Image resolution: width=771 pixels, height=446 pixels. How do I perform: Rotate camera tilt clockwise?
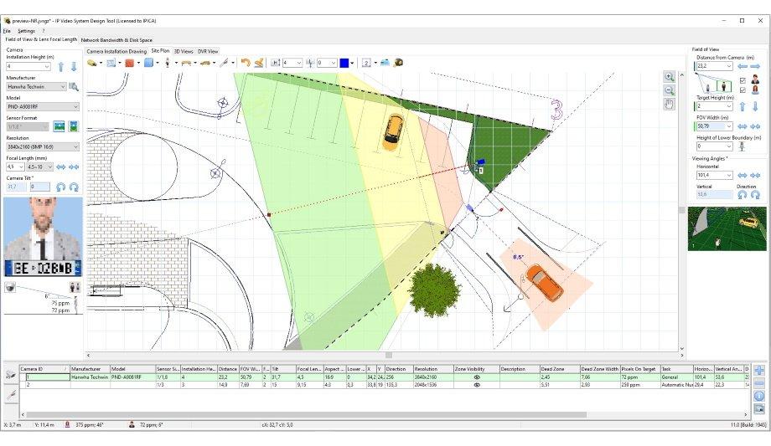pyautogui.click(x=74, y=187)
